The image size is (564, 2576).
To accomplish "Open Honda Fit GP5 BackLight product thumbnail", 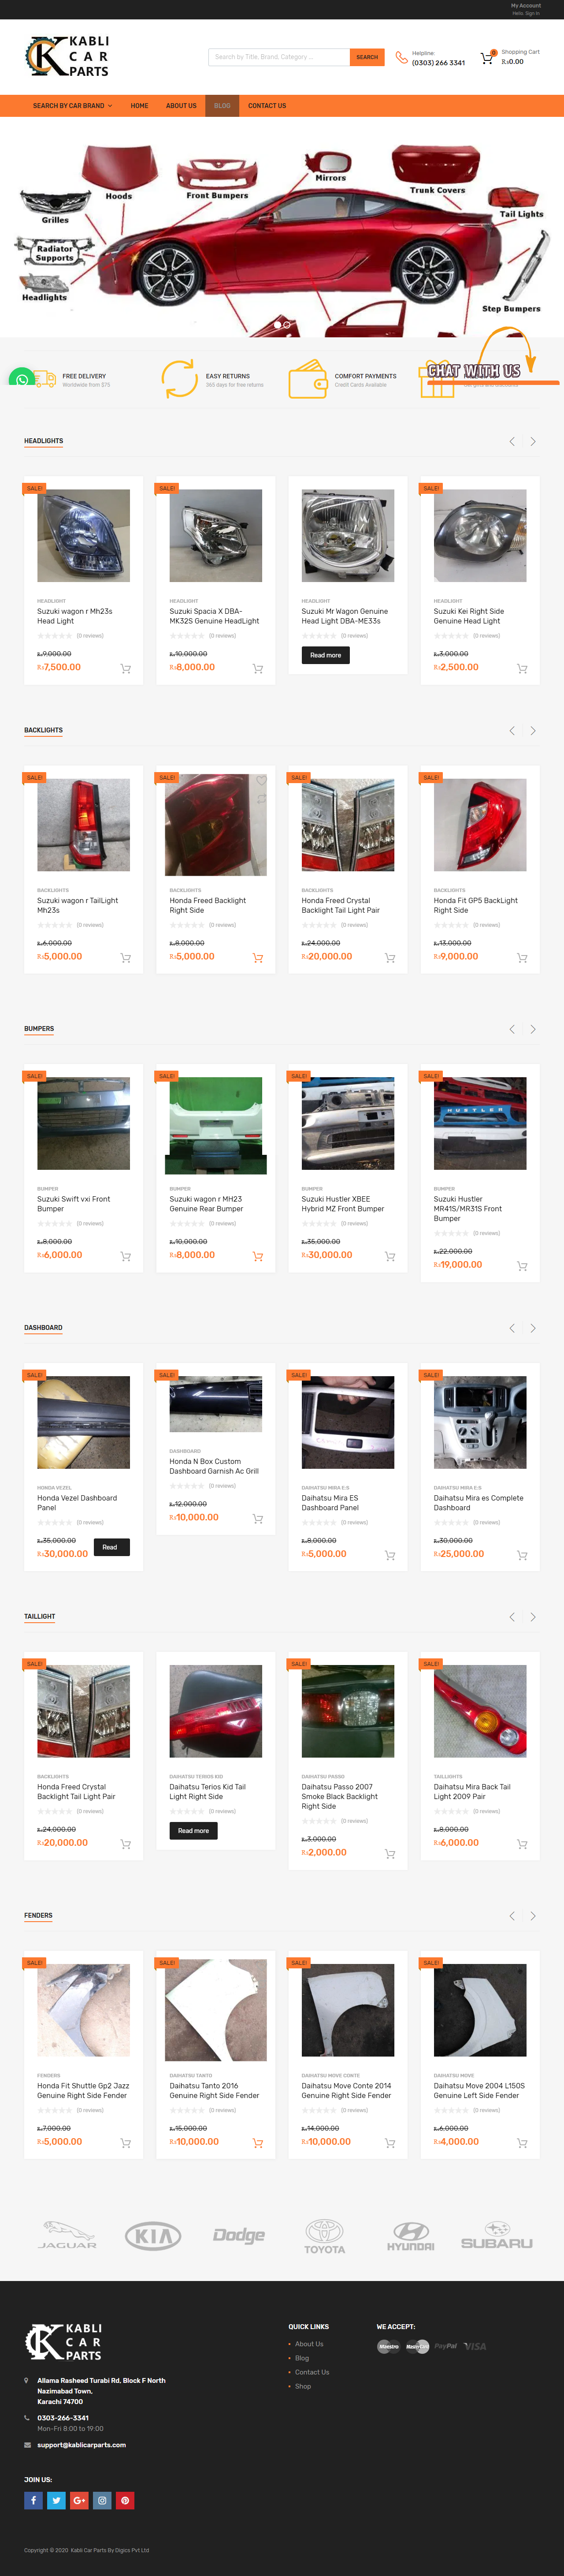I will point(480,825).
